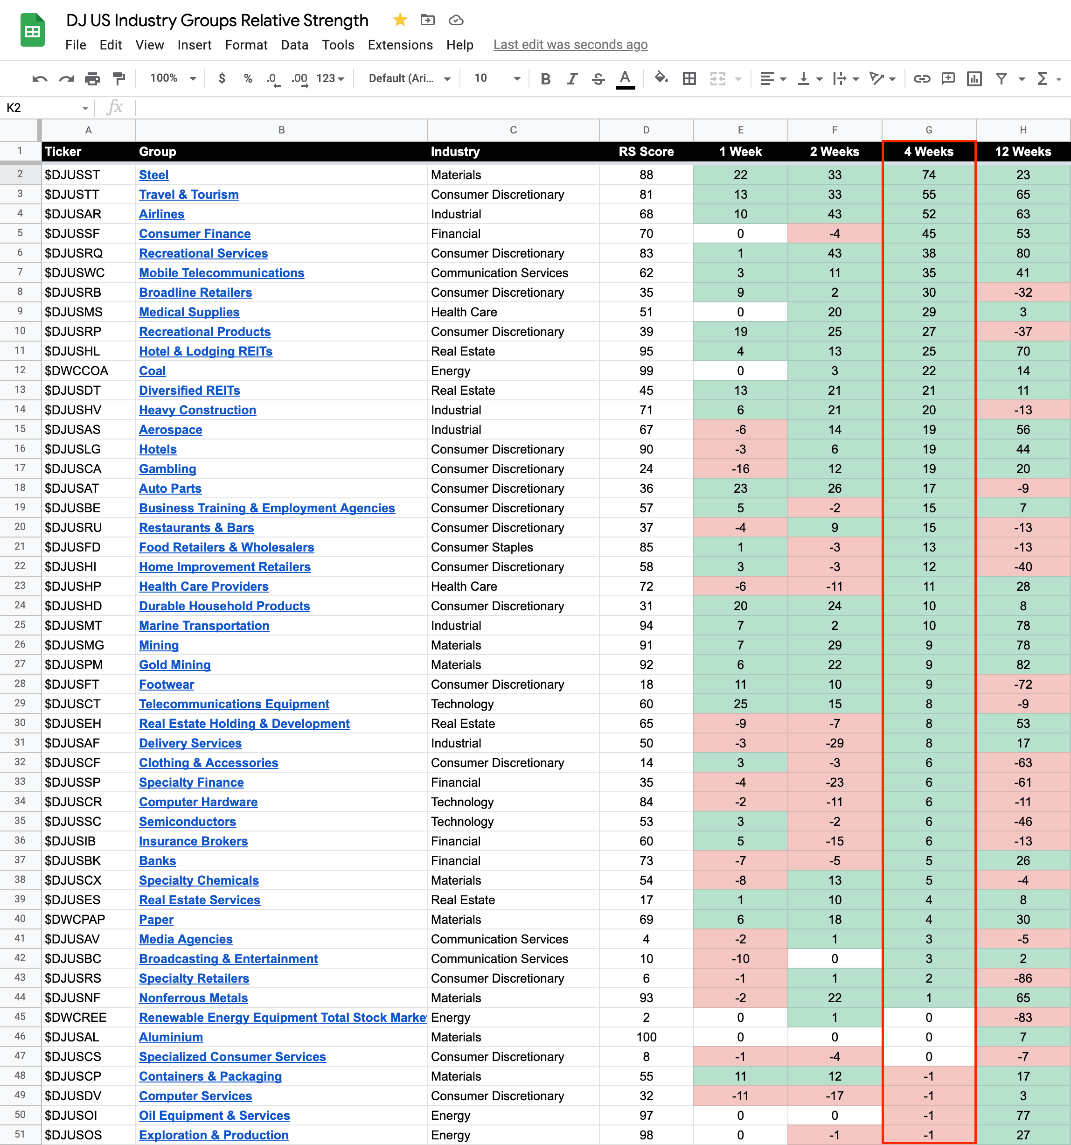This screenshot has width=1071, height=1145.
Task: Open the Extensions menu
Action: click(x=400, y=45)
